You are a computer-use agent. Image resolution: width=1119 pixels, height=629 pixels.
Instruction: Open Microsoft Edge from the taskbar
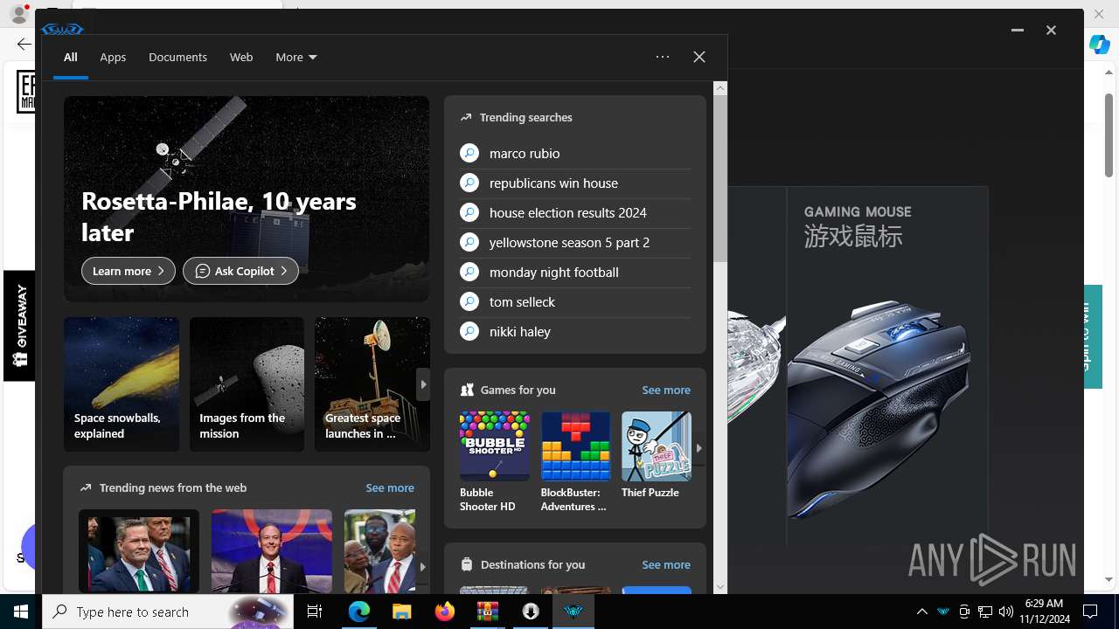point(359,612)
